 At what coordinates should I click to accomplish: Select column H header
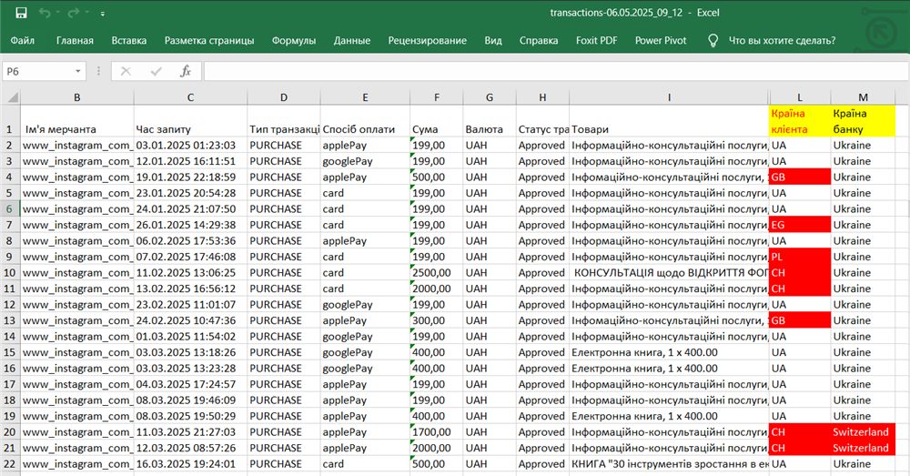pos(542,97)
